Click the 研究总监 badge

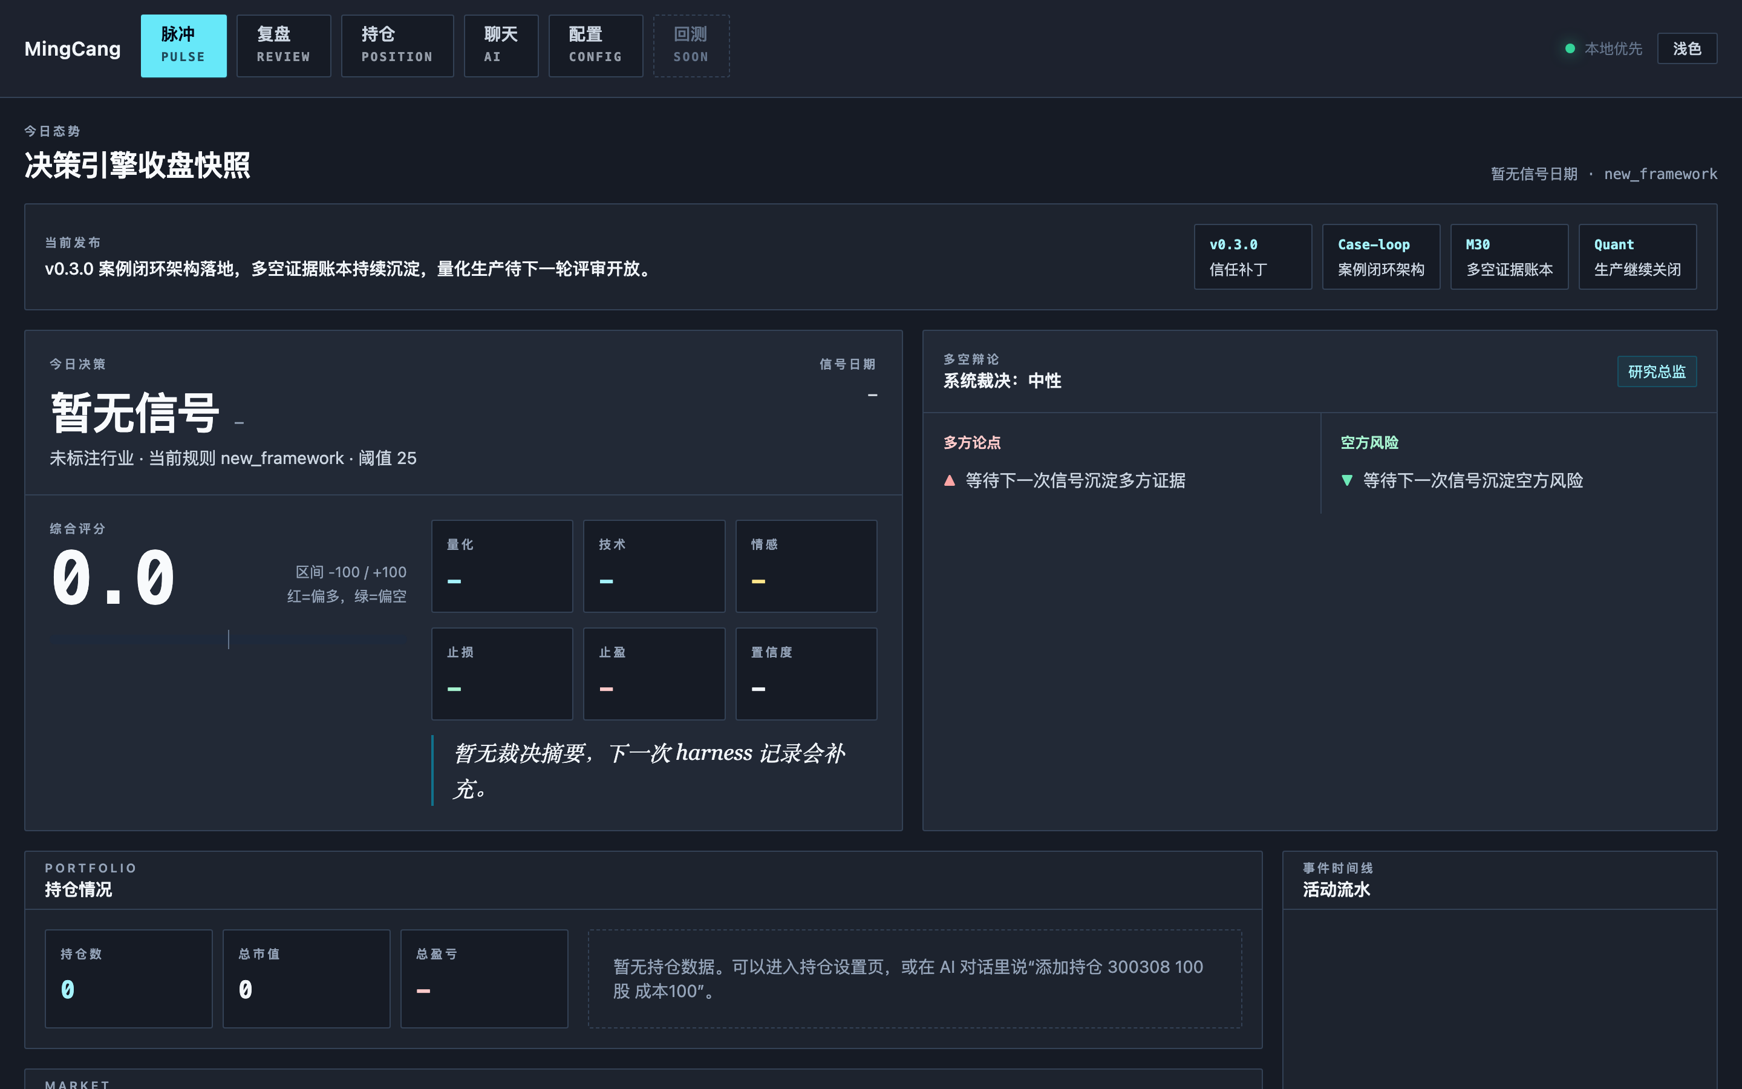[1656, 371]
